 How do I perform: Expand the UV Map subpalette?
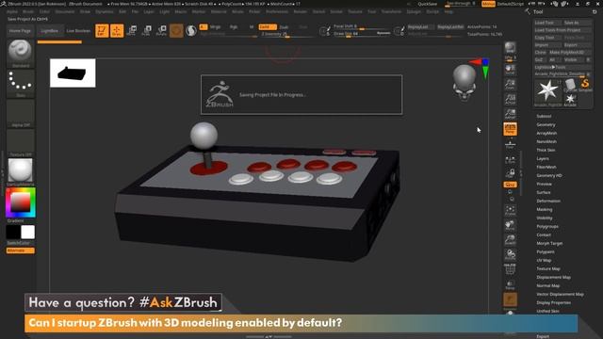click(x=544, y=260)
